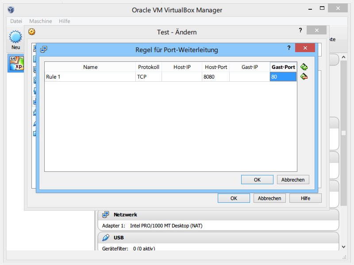Select the TCP protocol cell
This screenshot has height=265, width=354.
tap(149, 76)
